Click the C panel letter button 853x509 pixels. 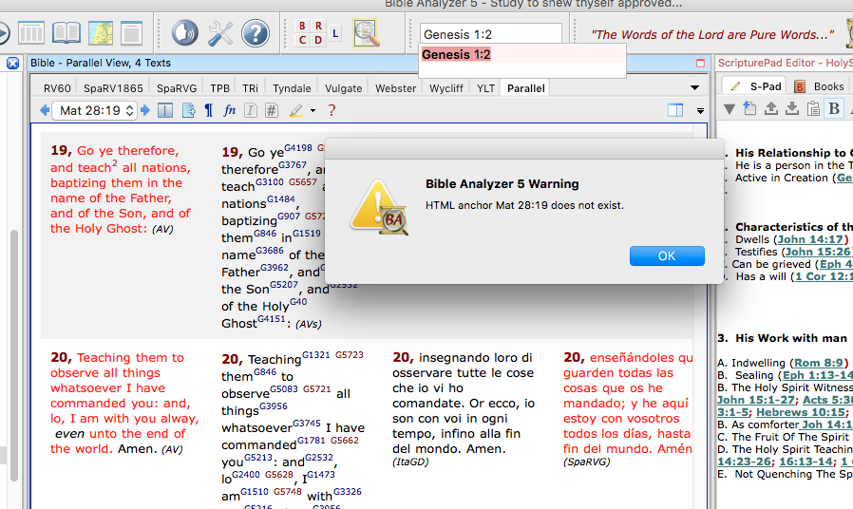[x=302, y=40]
